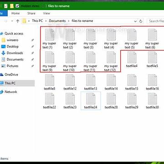This screenshot has width=164, height=164.
Task: Select Quick access in navigation pane
Action: (x=14, y=33)
